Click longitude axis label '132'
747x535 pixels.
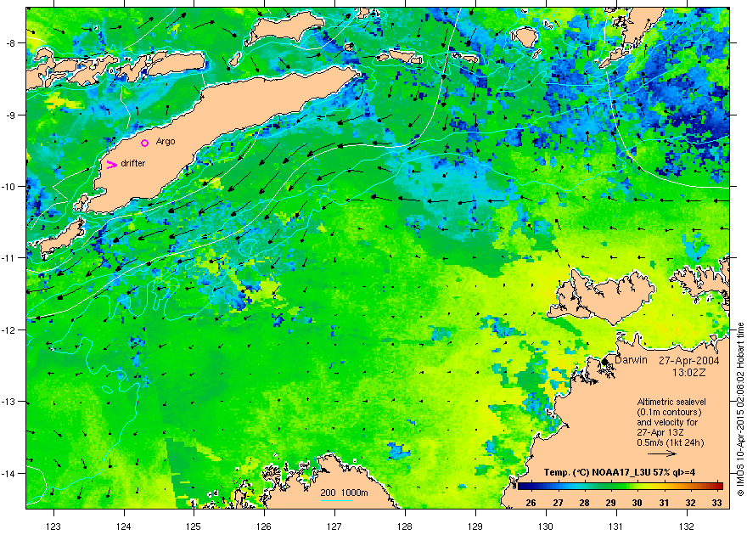pyautogui.click(x=687, y=527)
